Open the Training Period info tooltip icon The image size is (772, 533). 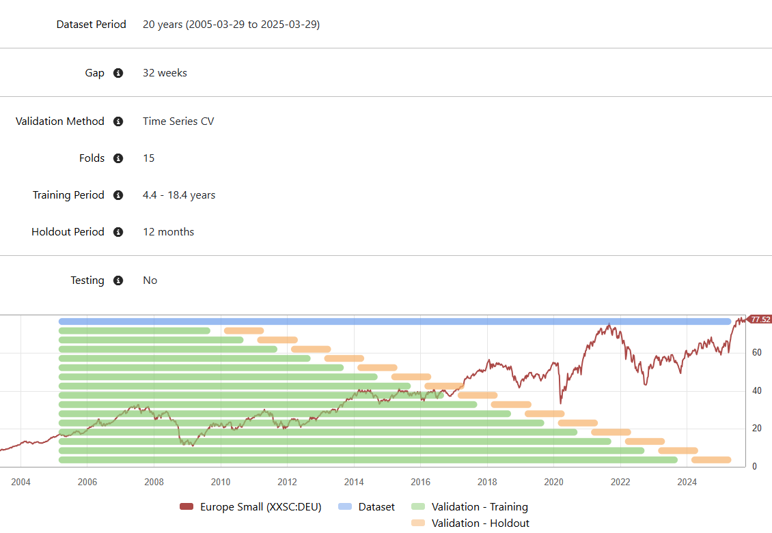[118, 195]
